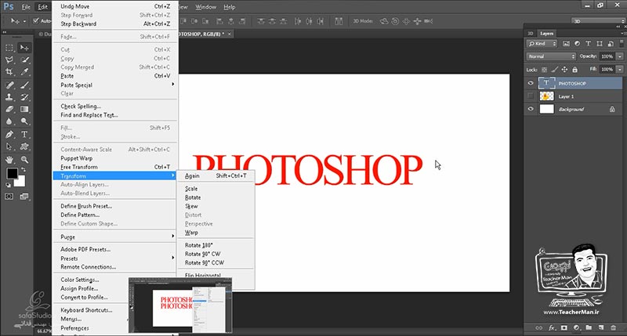Add a layer mask from Layers panel
The image size is (627, 336).
[564, 327]
